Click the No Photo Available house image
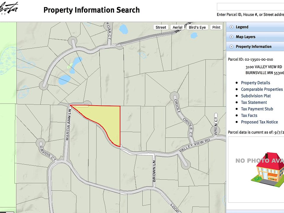This screenshot has width=284, height=213. click(x=256, y=170)
